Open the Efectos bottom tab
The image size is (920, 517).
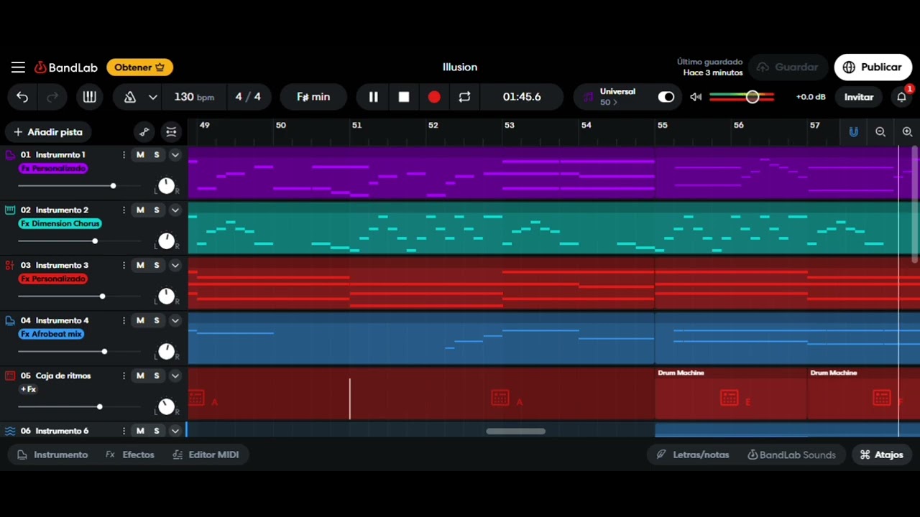(130, 455)
